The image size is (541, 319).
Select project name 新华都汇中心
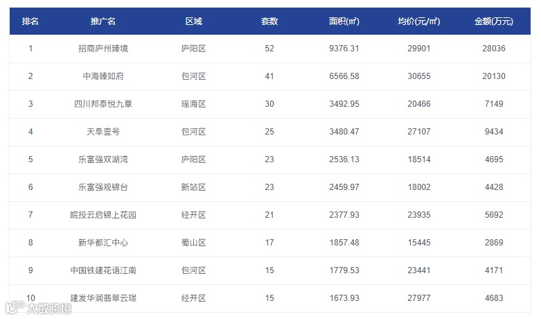point(103,243)
